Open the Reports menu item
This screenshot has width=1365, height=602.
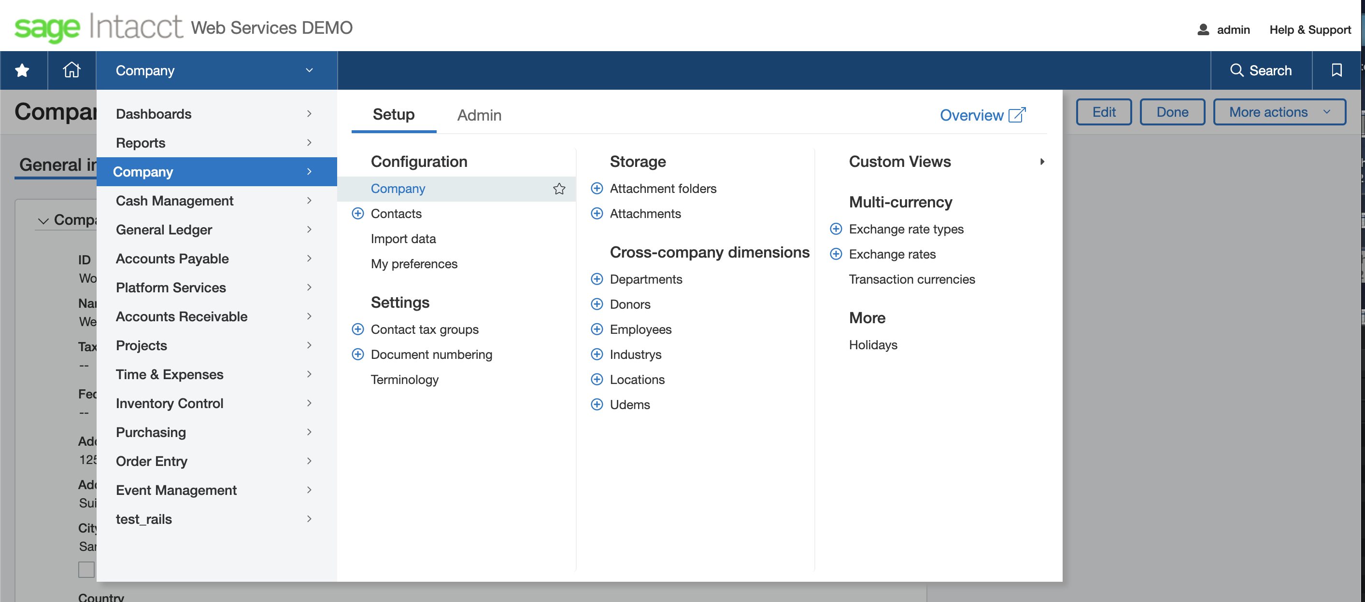pyautogui.click(x=141, y=142)
